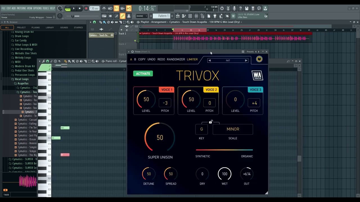Click the WET knob showing 100
Image resolution: width=360 pixels, height=202 pixels.
tap(224, 174)
